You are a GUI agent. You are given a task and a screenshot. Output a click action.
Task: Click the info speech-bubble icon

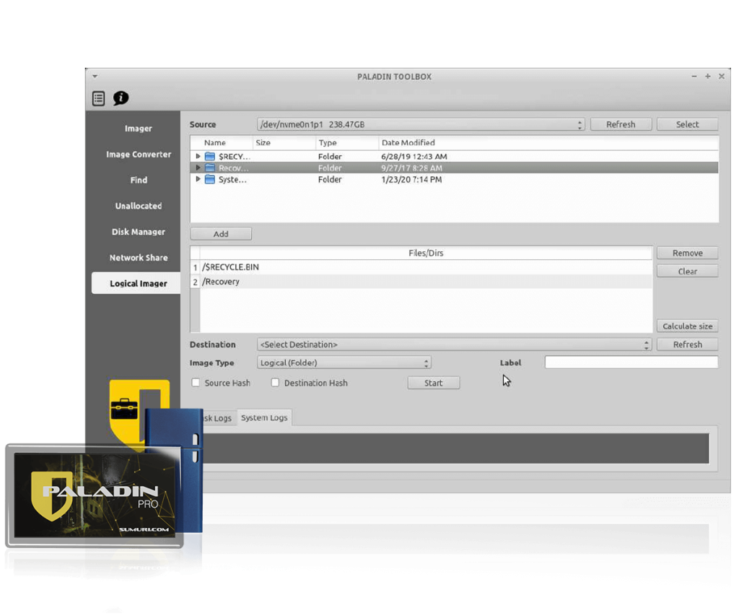click(121, 98)
